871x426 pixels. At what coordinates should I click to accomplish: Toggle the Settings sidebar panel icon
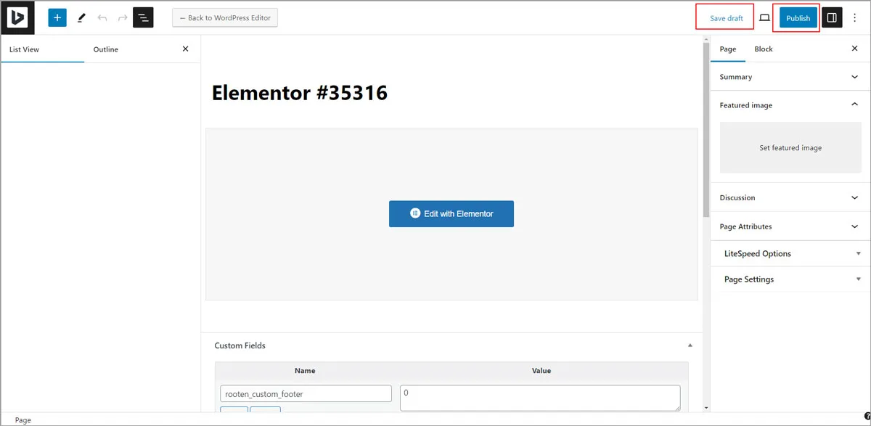tap(833, 17)
